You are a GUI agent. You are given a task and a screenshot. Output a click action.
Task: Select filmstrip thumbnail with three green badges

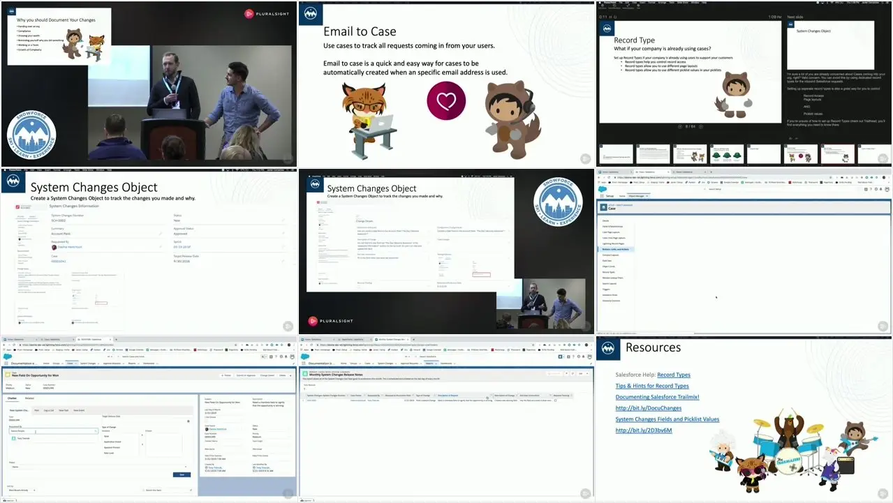coord(727,154)
